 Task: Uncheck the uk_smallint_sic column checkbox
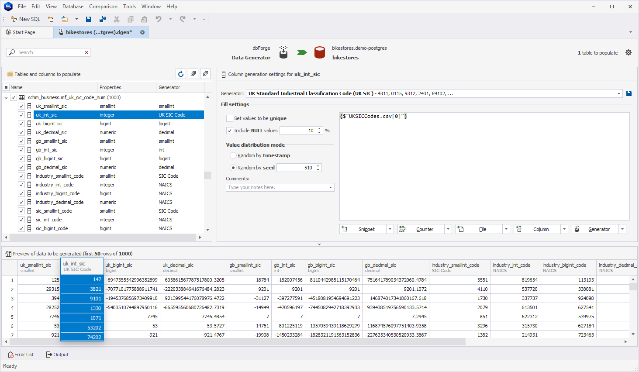pyautogui.click(x=21, y=106)
